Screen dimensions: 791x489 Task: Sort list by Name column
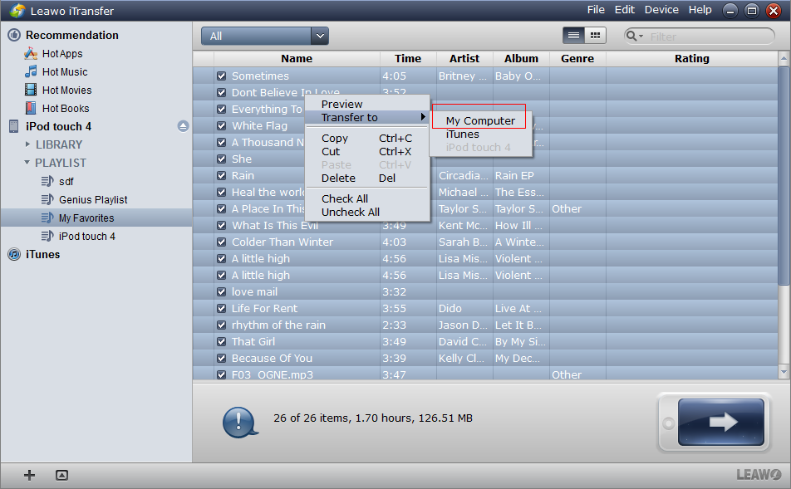[297, 58]
